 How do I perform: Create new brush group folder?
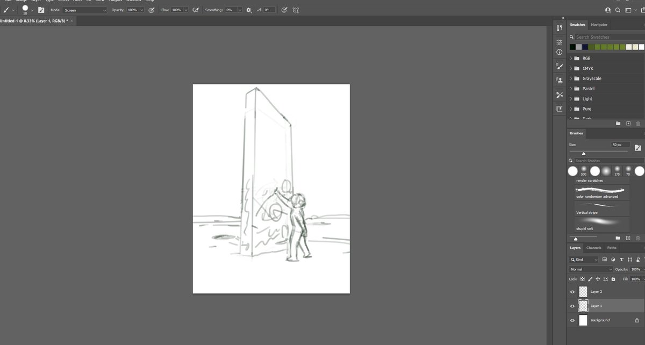tap(618, 238)
